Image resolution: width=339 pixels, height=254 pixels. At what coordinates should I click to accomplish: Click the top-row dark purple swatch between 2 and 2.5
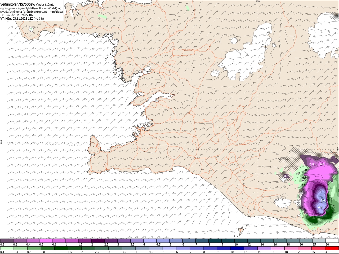coord(98,240)
